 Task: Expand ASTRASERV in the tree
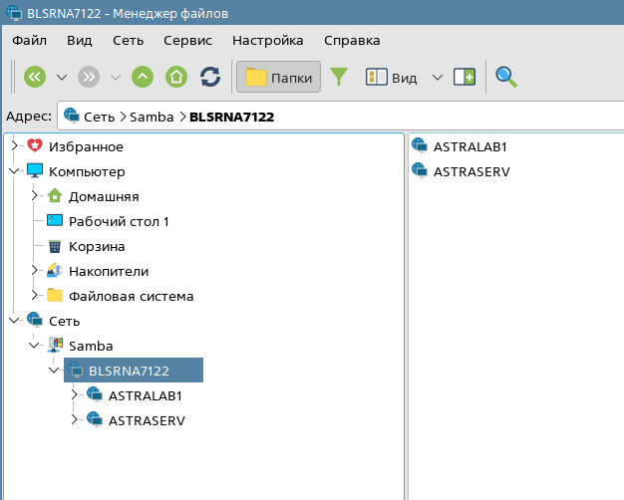tap(74, 420)
